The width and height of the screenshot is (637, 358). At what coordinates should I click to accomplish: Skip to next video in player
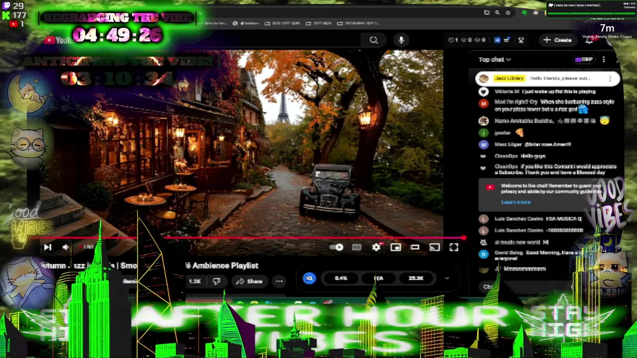pos(48,247)
